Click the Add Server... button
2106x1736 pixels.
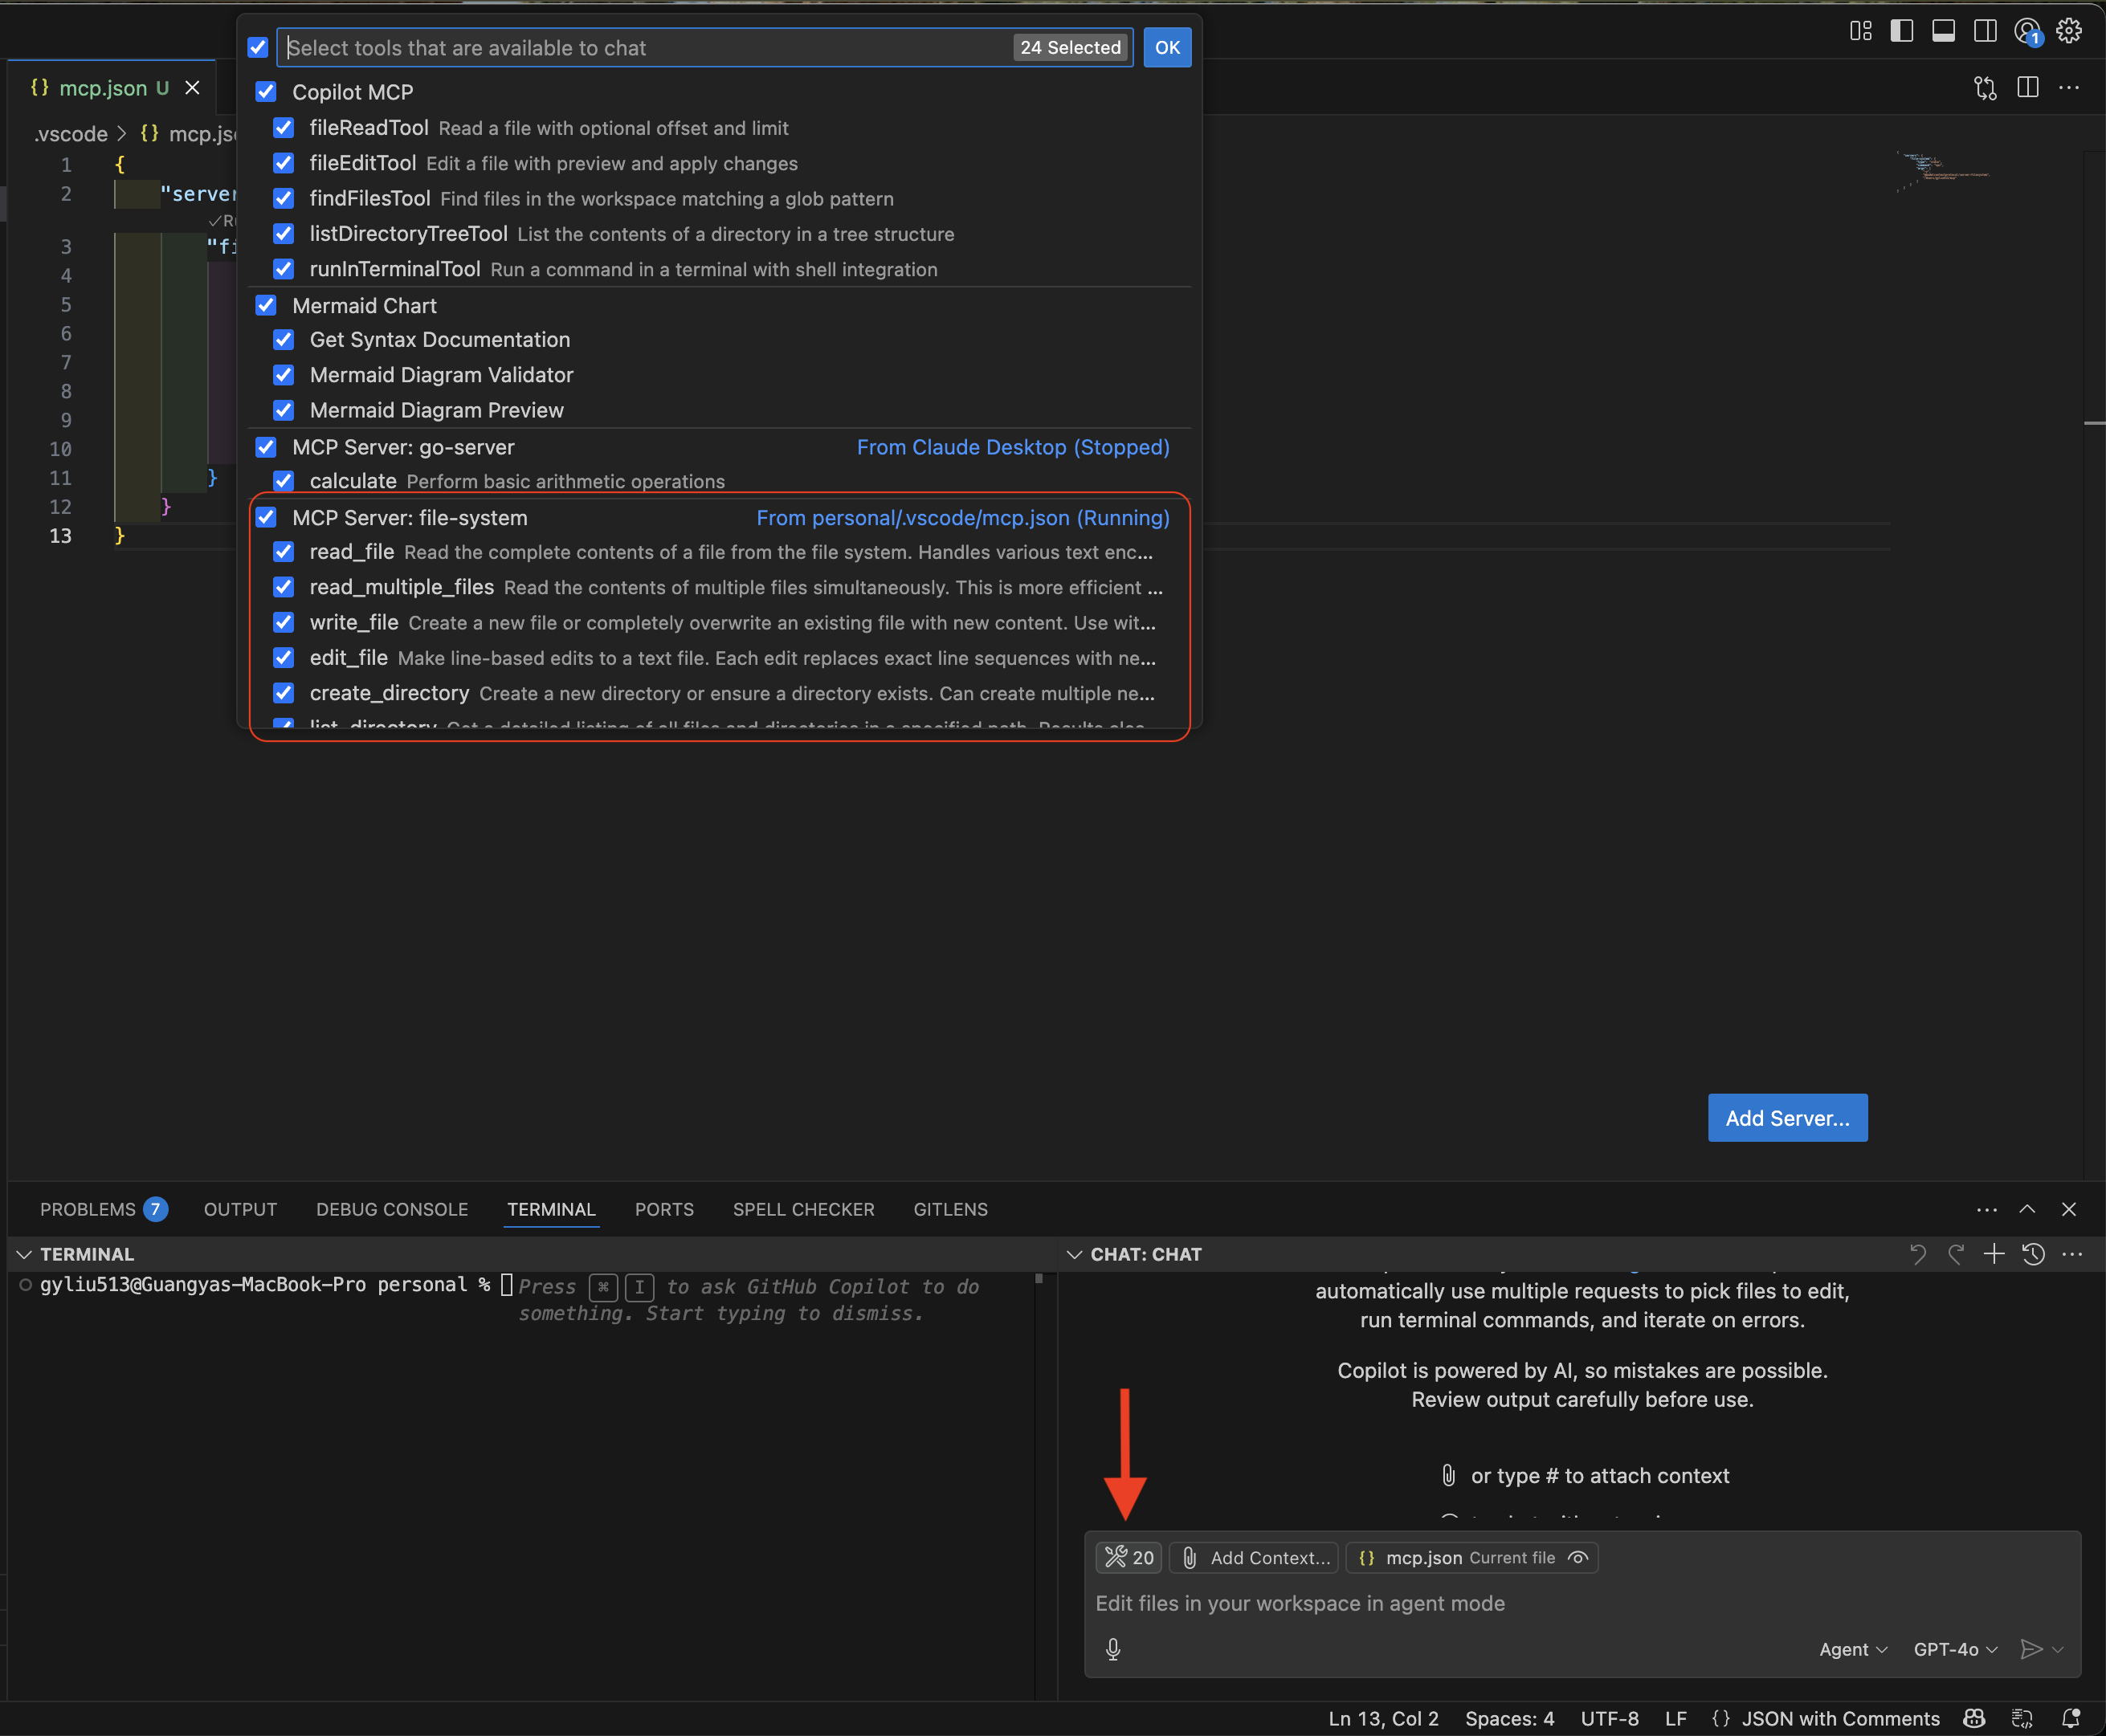click(x=1787, y=1118)
